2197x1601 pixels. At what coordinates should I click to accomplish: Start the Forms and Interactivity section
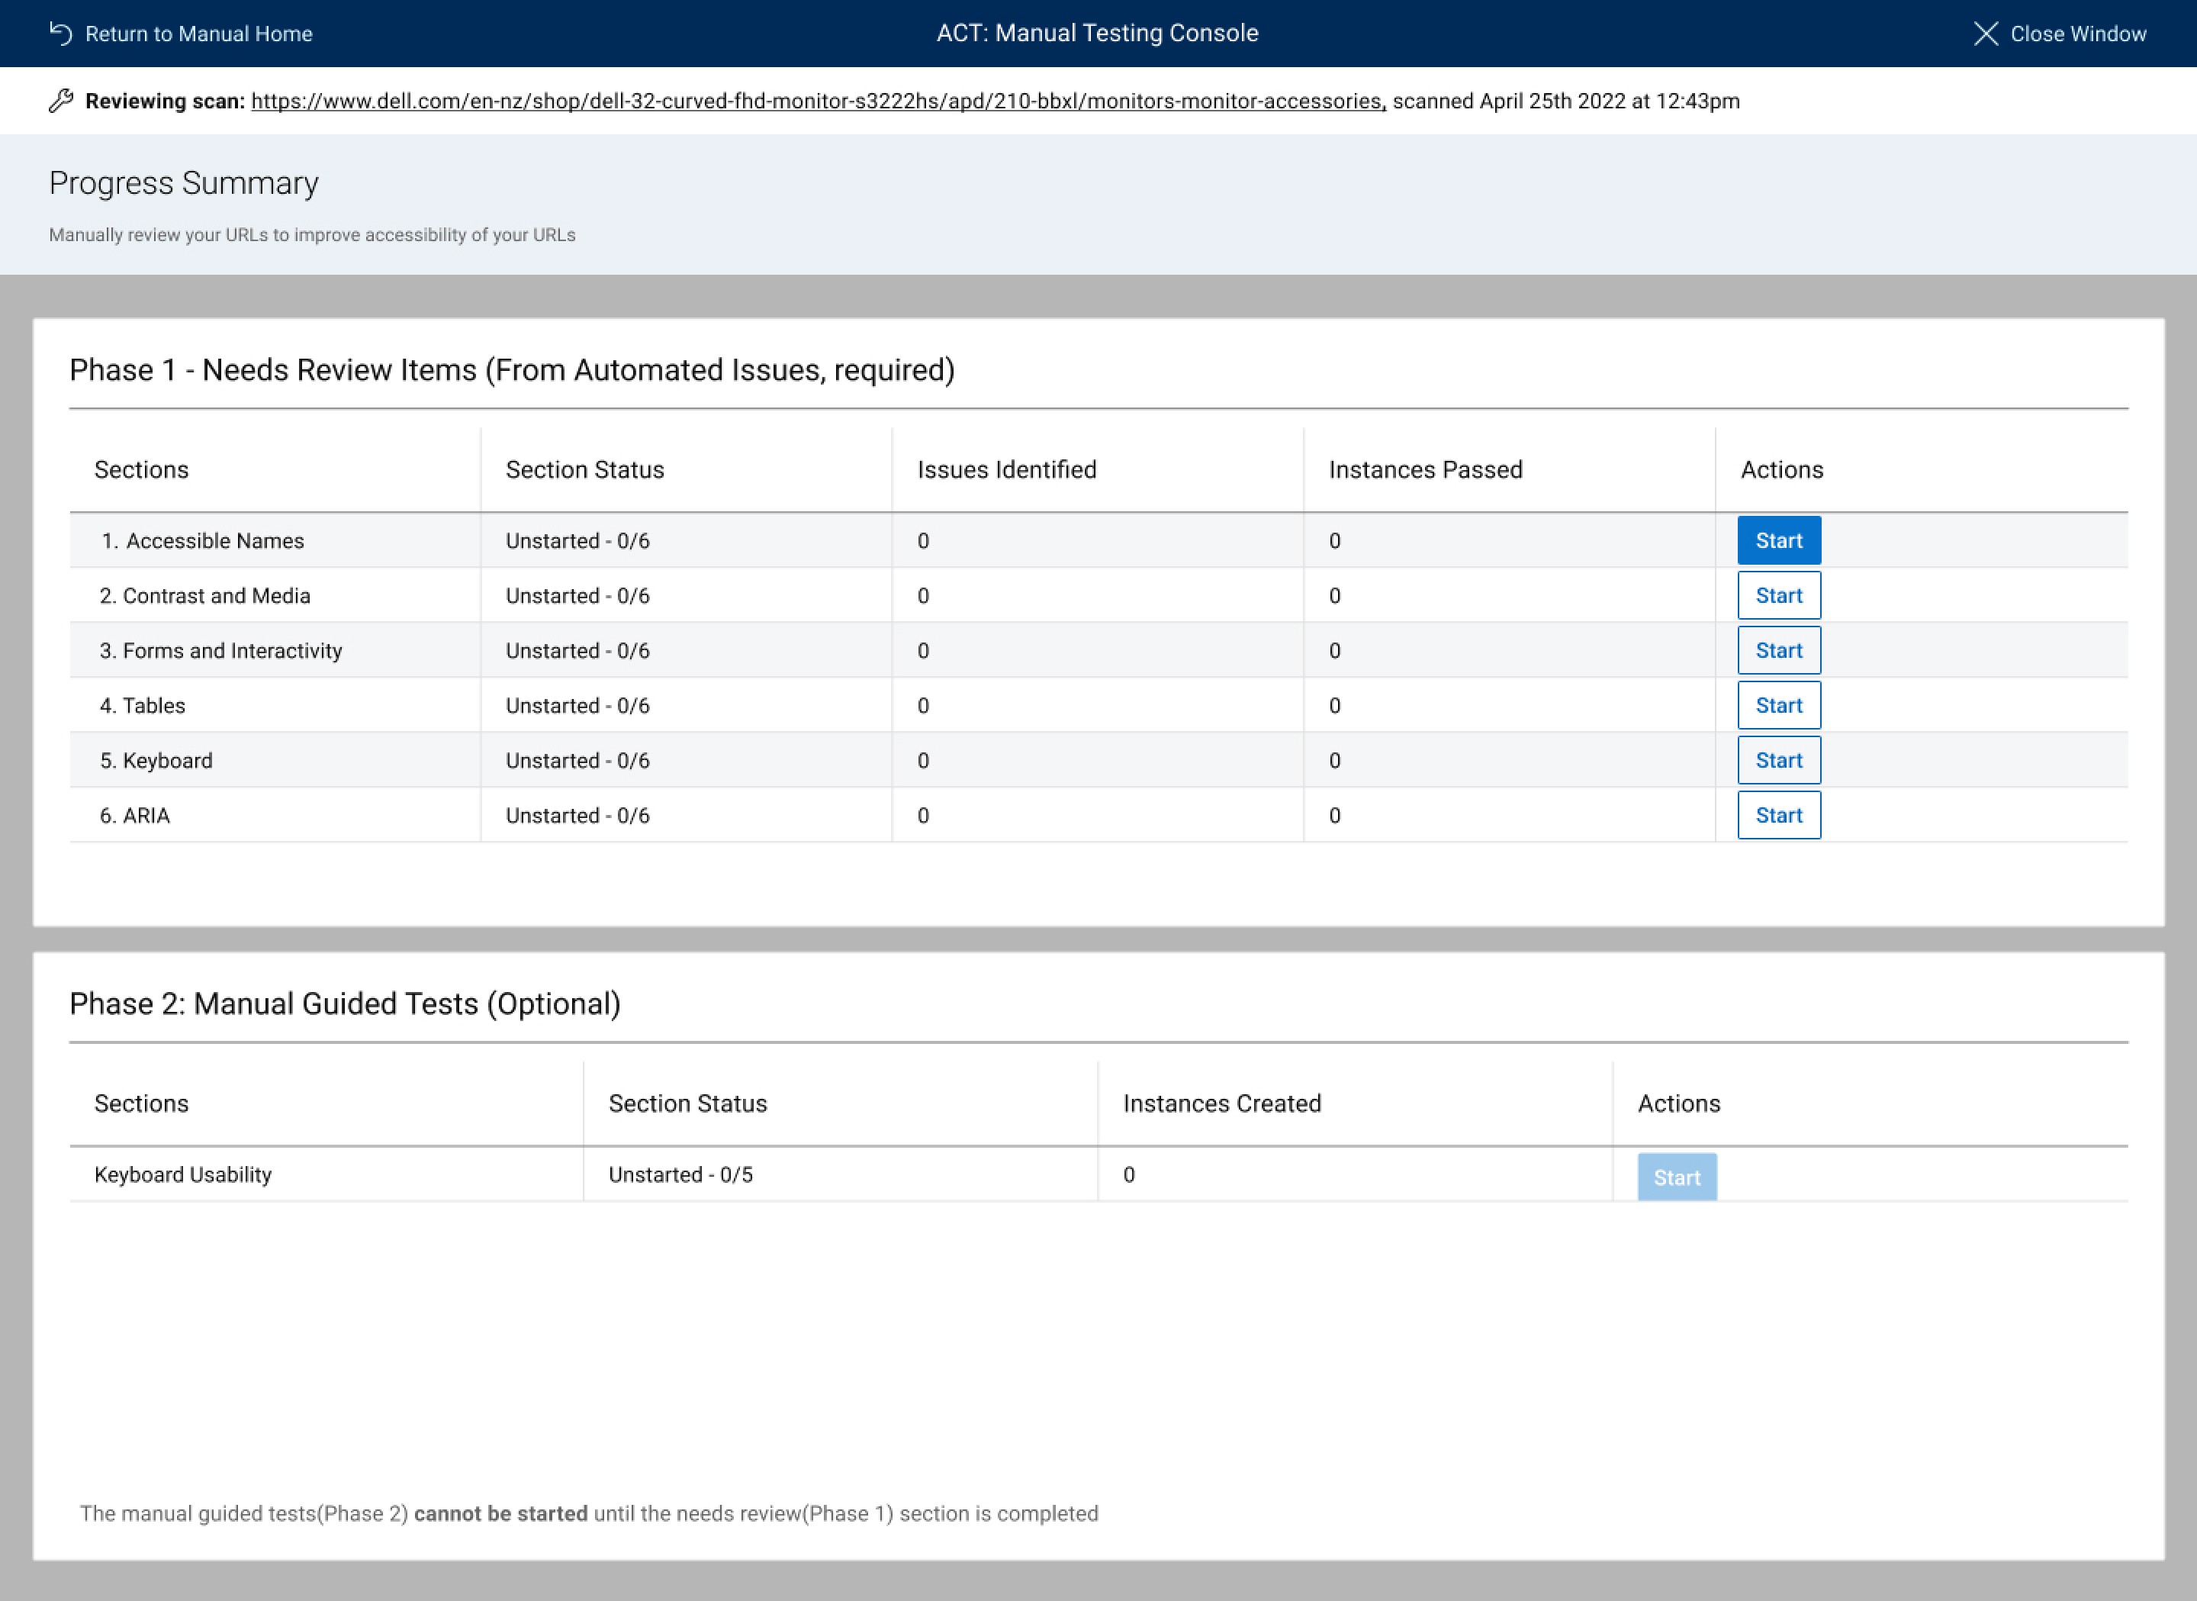1778,651
